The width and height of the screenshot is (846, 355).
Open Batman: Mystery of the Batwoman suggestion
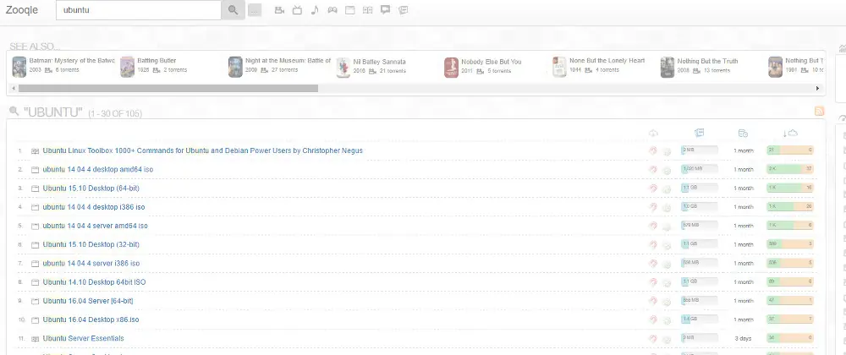click(63, 66)
